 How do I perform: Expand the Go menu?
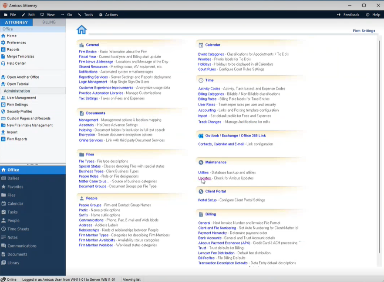point(67,15)
